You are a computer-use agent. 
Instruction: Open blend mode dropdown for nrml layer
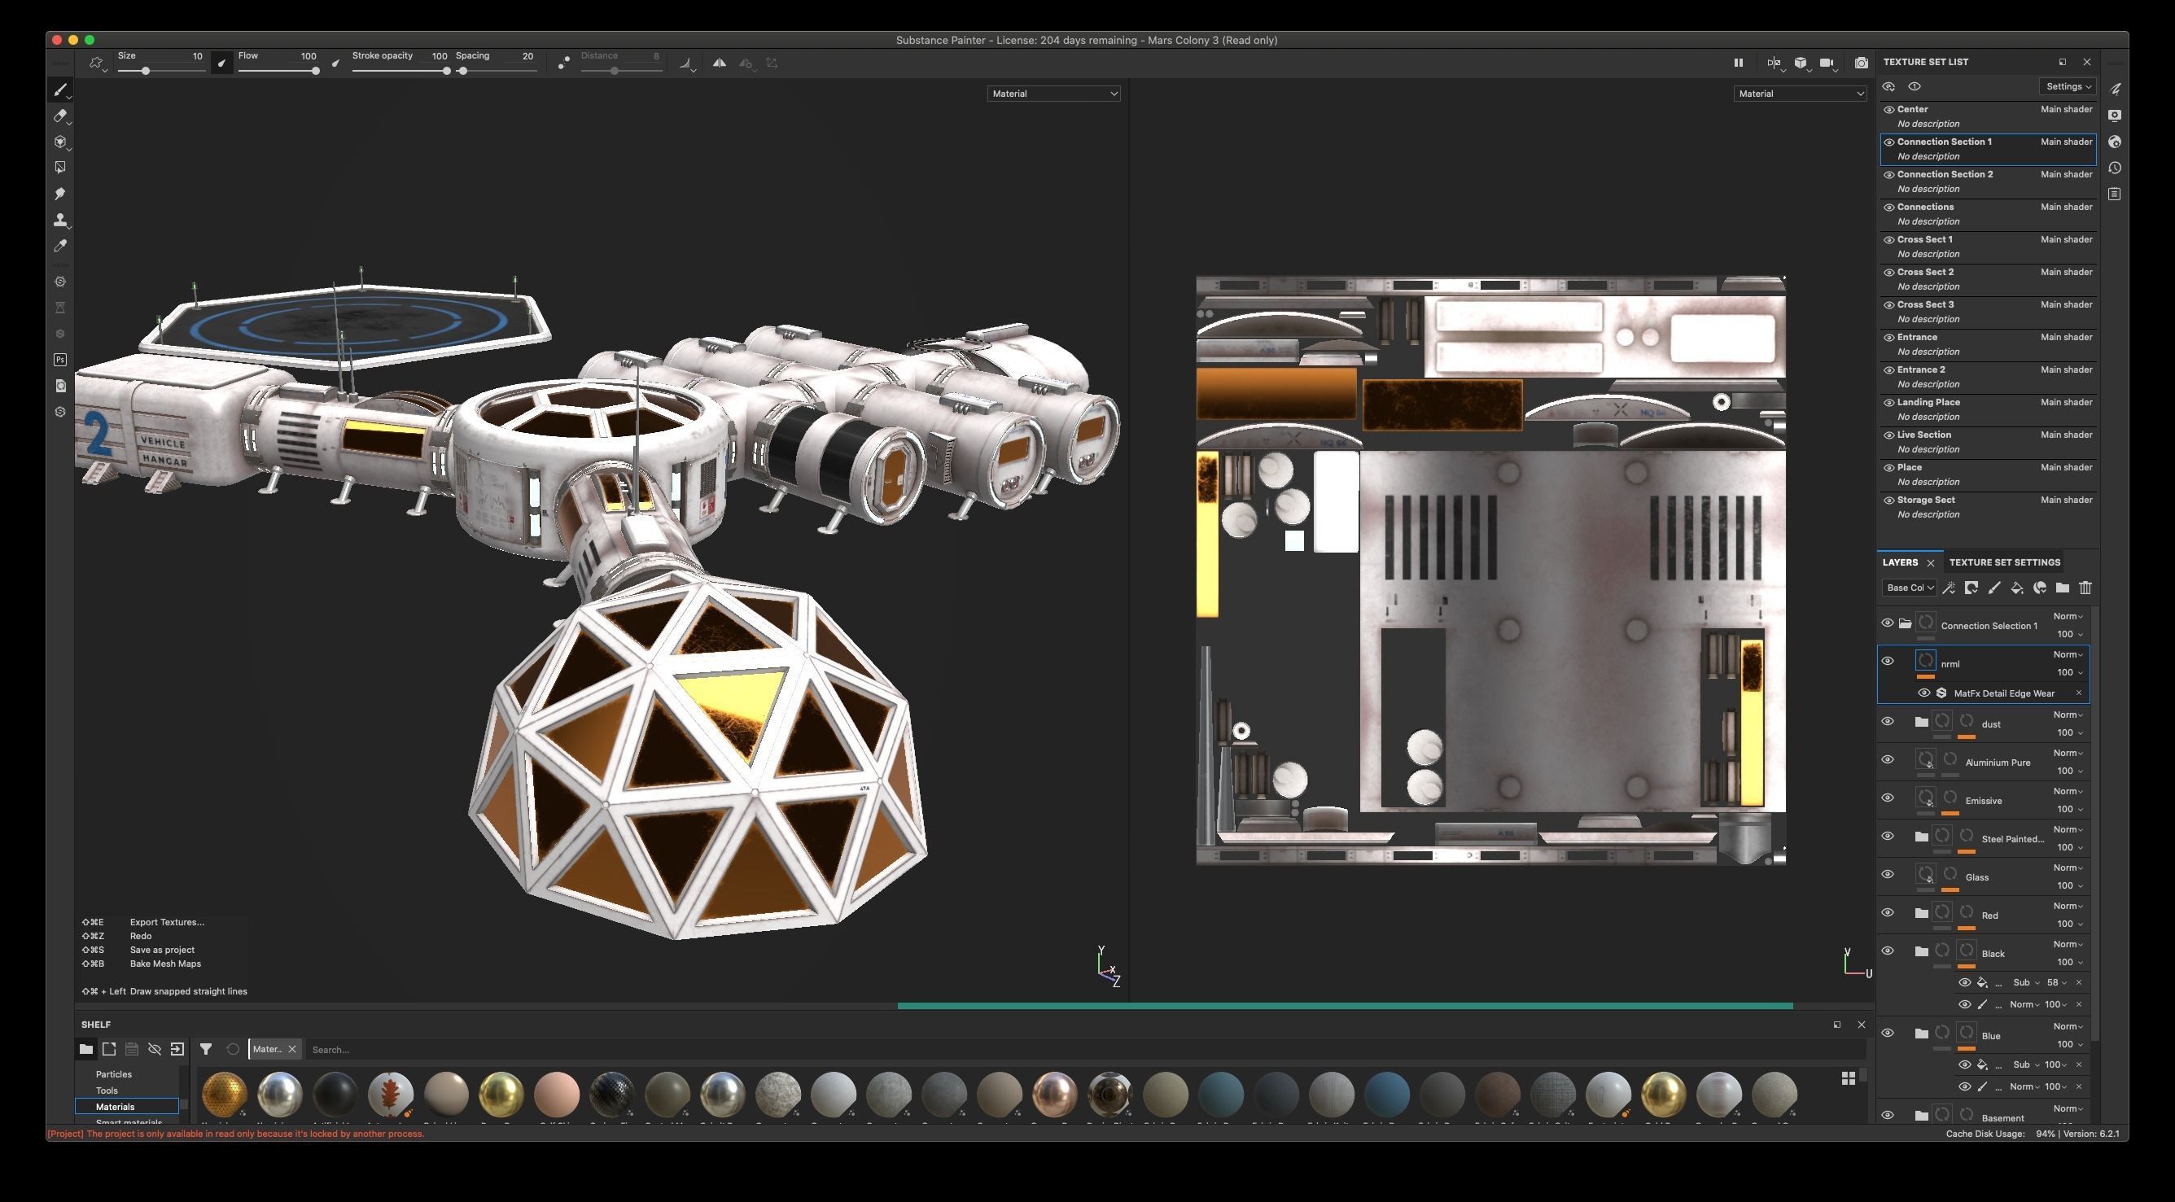[x=2068, y=654]
